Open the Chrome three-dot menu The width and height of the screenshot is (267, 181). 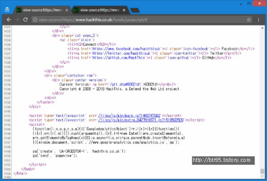(259, 20)
